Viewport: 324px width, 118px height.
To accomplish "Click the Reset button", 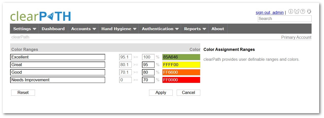I will pos(23,92).
